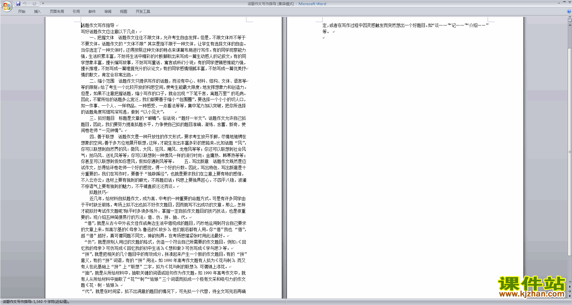Click the vertical scrollbar up arrow

coord(570,25)
